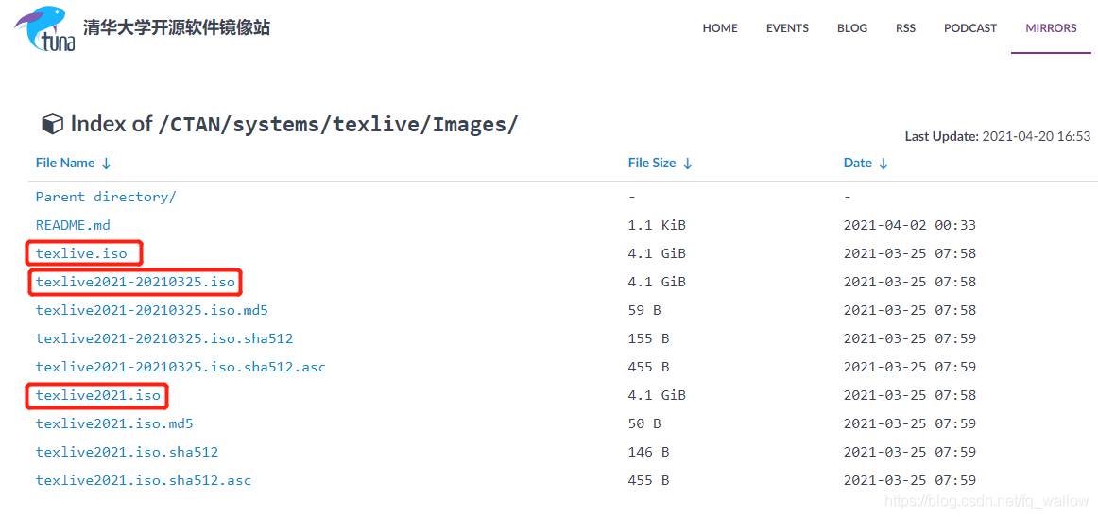Download texlive.iso

(81, 253)
